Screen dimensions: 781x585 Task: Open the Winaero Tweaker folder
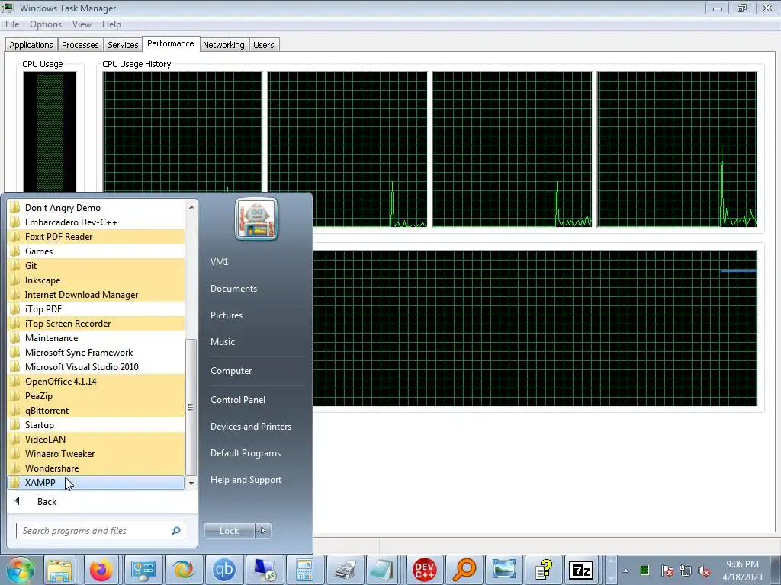click(x=96, y=454)
